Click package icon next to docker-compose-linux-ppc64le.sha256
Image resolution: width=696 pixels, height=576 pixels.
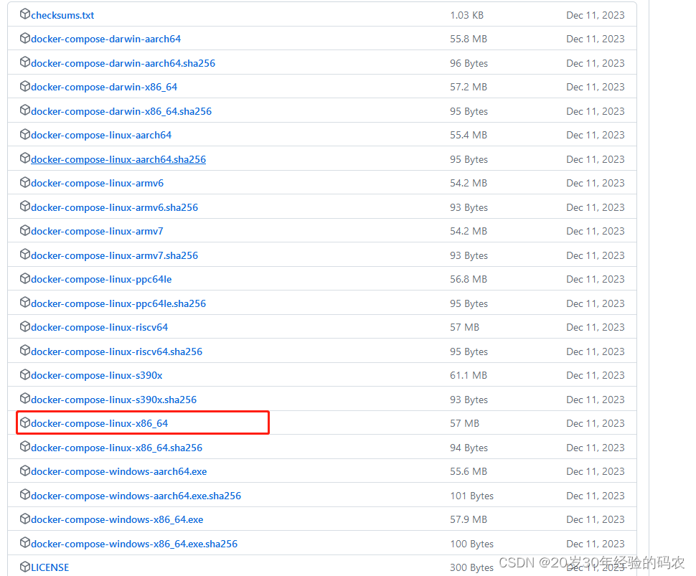pos(25,303)
